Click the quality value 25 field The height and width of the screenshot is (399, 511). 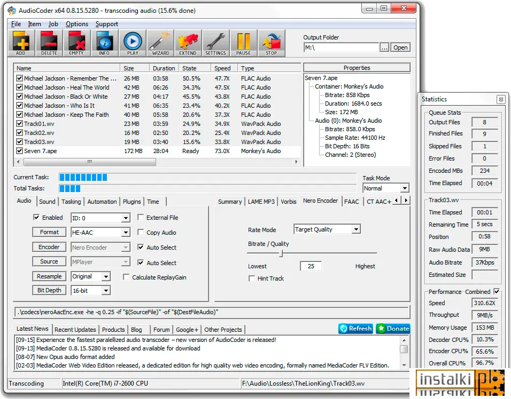(311, 266)
